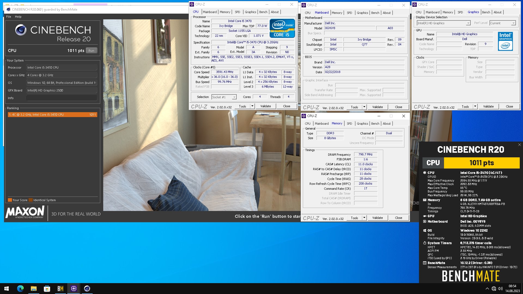The image size is (523, 294).
Task: Switch to BenchMate taskbar icon
Action: [x=60, y=289]
